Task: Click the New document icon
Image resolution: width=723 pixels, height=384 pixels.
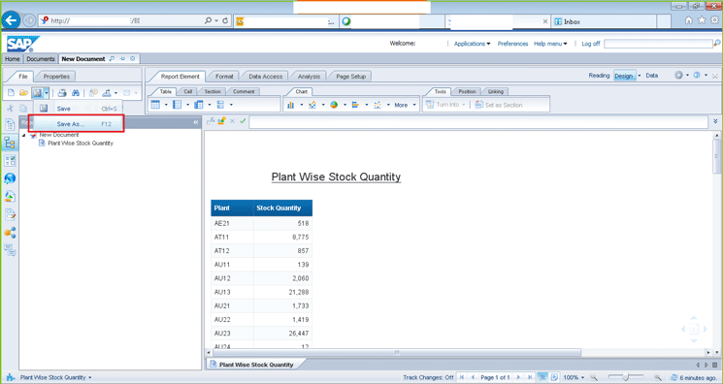Action: click(x=12, y=93)
